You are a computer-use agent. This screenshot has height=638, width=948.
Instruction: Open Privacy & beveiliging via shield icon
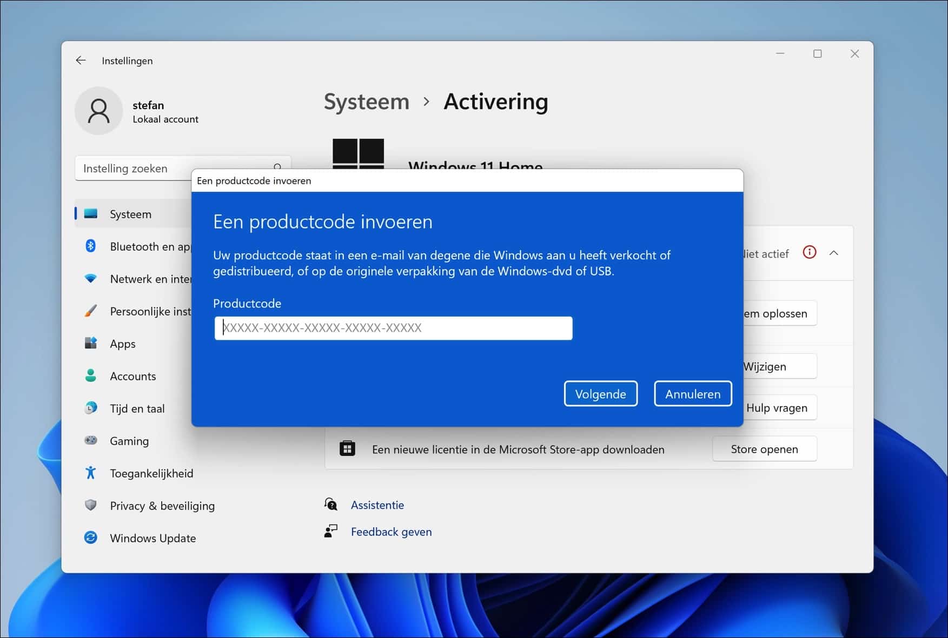tap(91, 506)
